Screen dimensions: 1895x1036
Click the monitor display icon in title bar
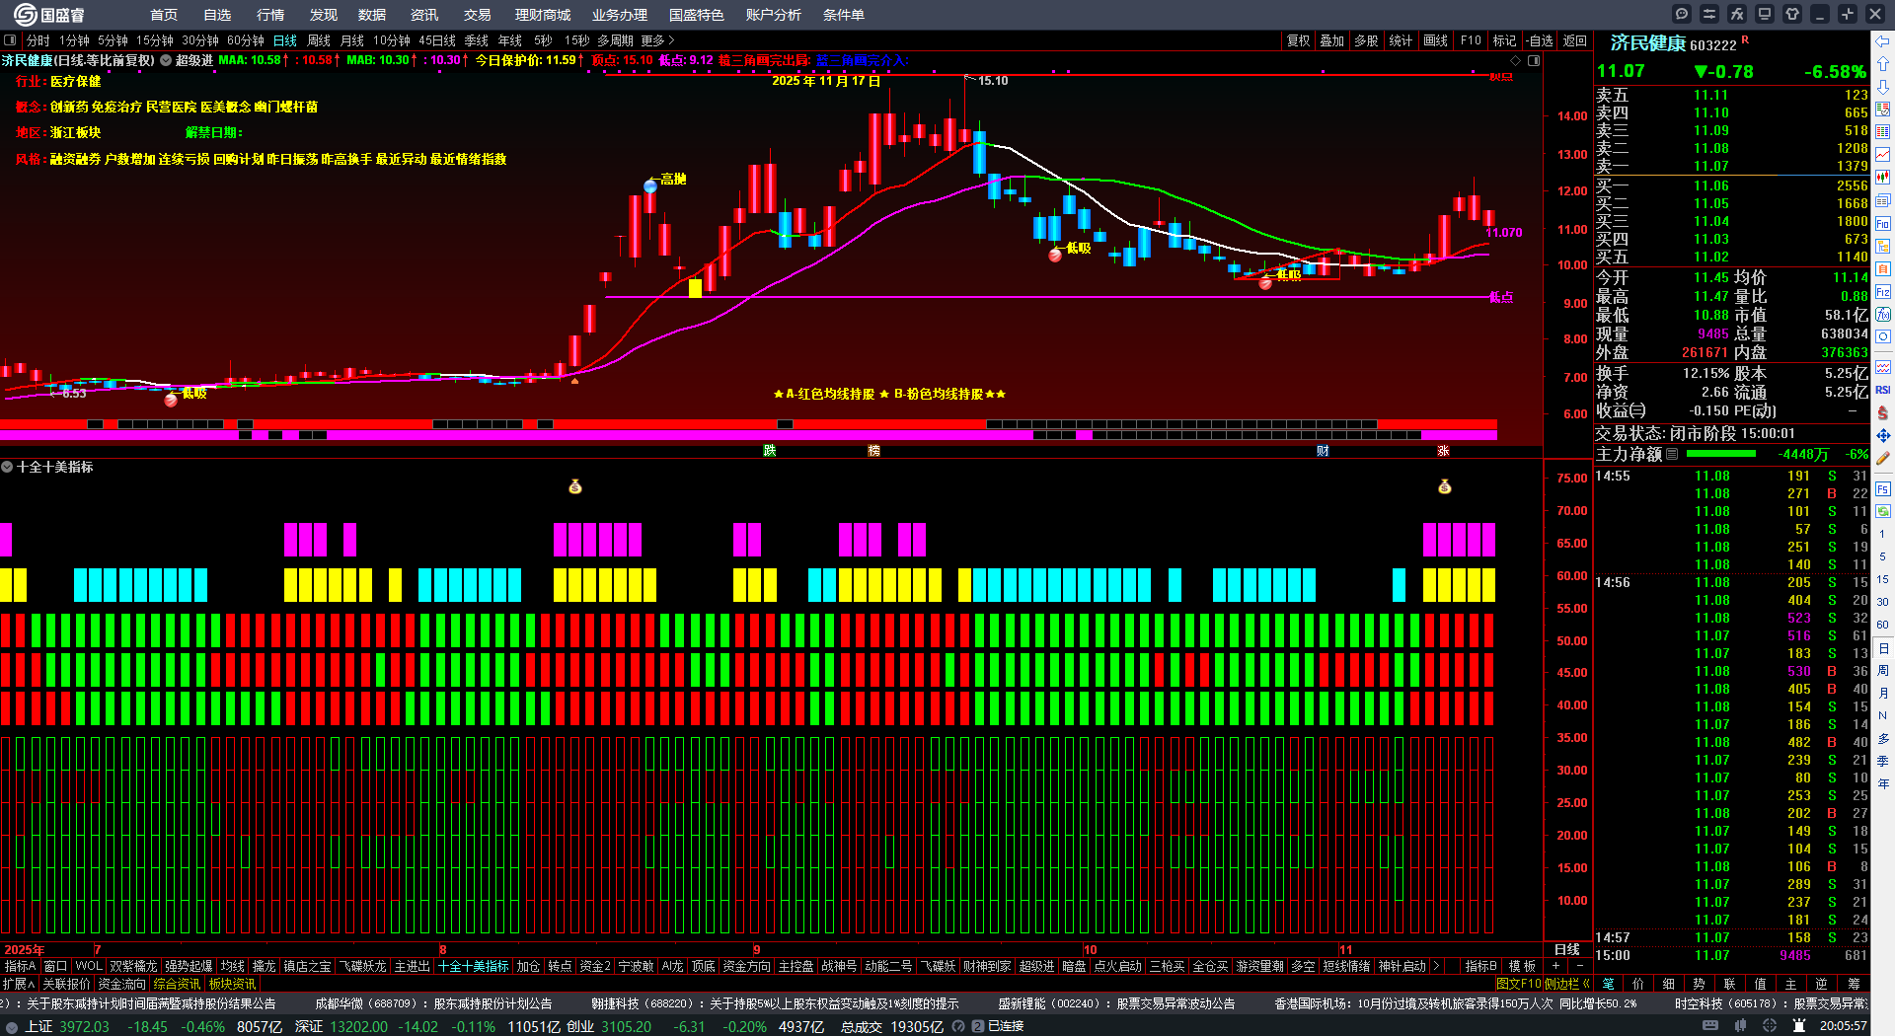click(x=1765, y=14)
